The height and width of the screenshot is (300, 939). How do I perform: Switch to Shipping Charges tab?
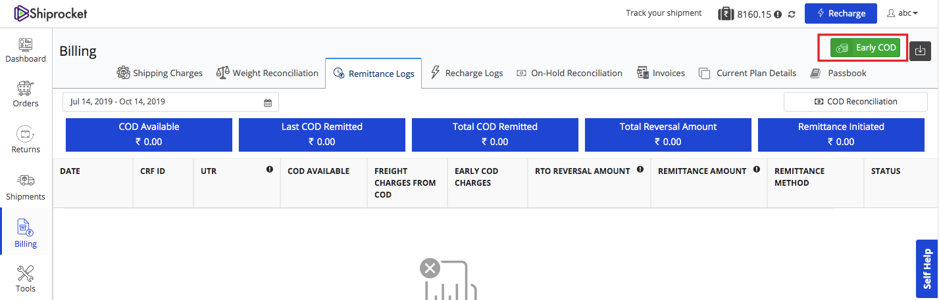pos(160,73)
